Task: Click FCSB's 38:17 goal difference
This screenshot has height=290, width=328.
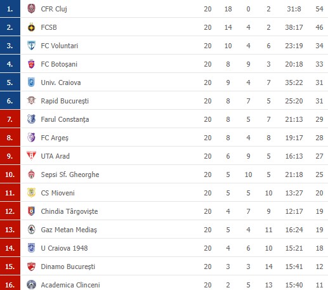Action: 294,27
